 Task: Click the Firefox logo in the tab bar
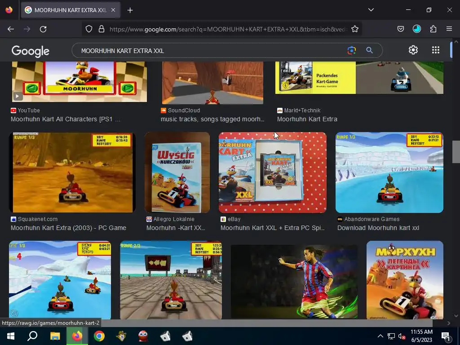(x=9, y=10)
